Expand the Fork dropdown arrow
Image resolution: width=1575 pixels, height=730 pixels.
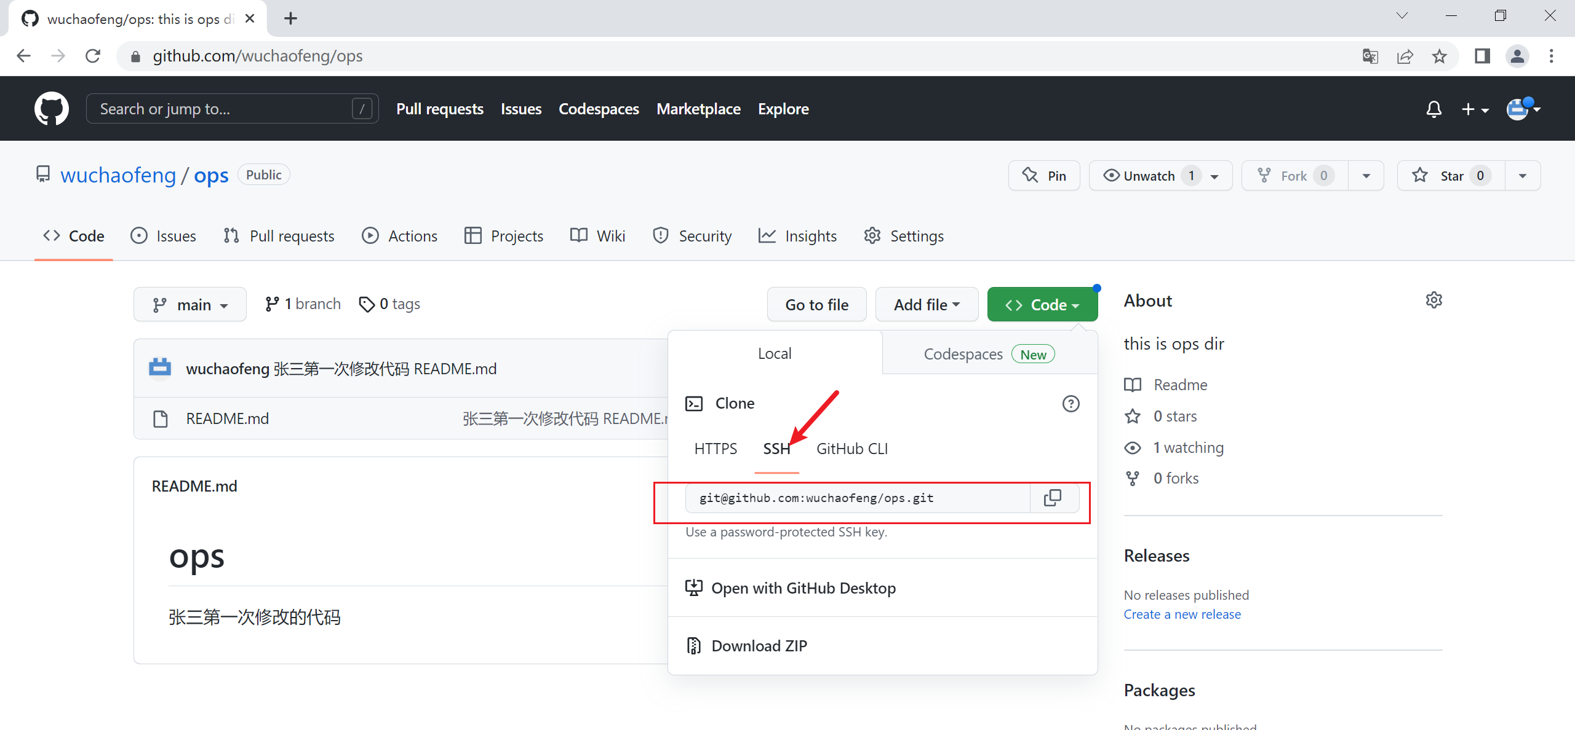click(1366, 176)
